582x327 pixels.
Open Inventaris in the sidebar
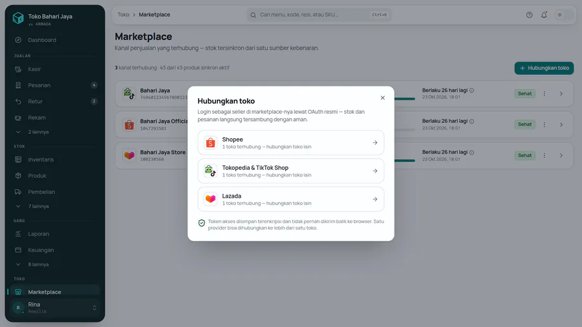(x=55, y=160)
